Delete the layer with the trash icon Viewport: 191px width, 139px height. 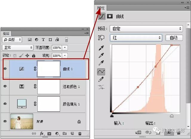80,134
